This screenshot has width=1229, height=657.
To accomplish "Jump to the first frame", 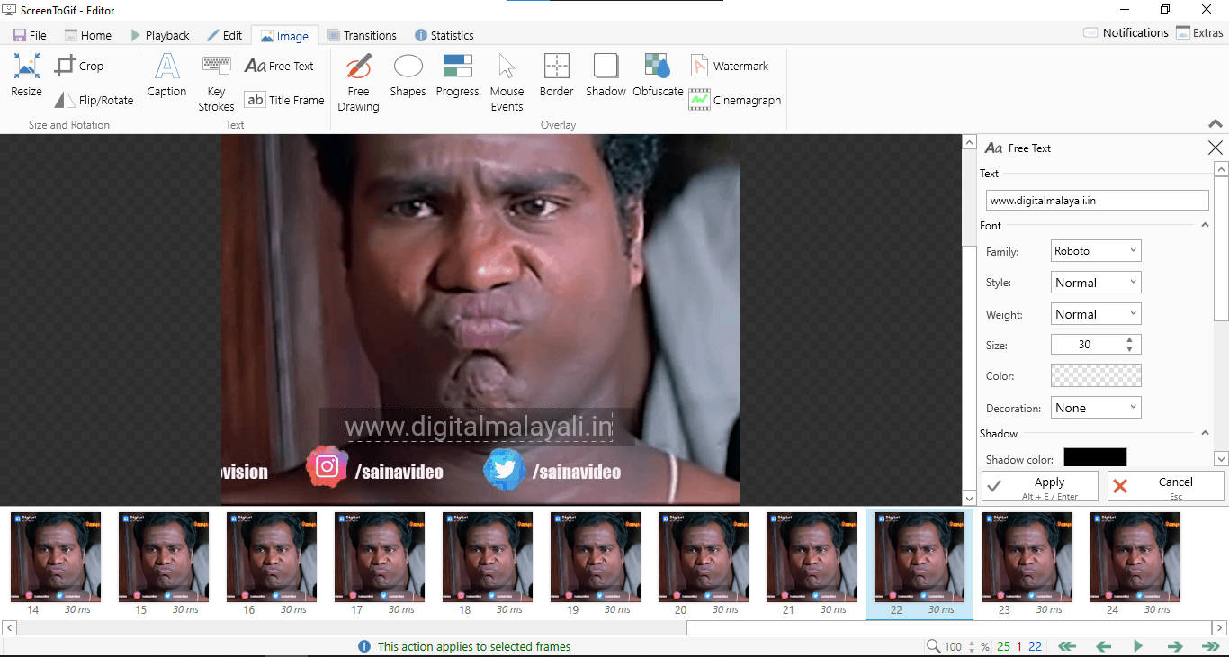I will point(1067,646).
